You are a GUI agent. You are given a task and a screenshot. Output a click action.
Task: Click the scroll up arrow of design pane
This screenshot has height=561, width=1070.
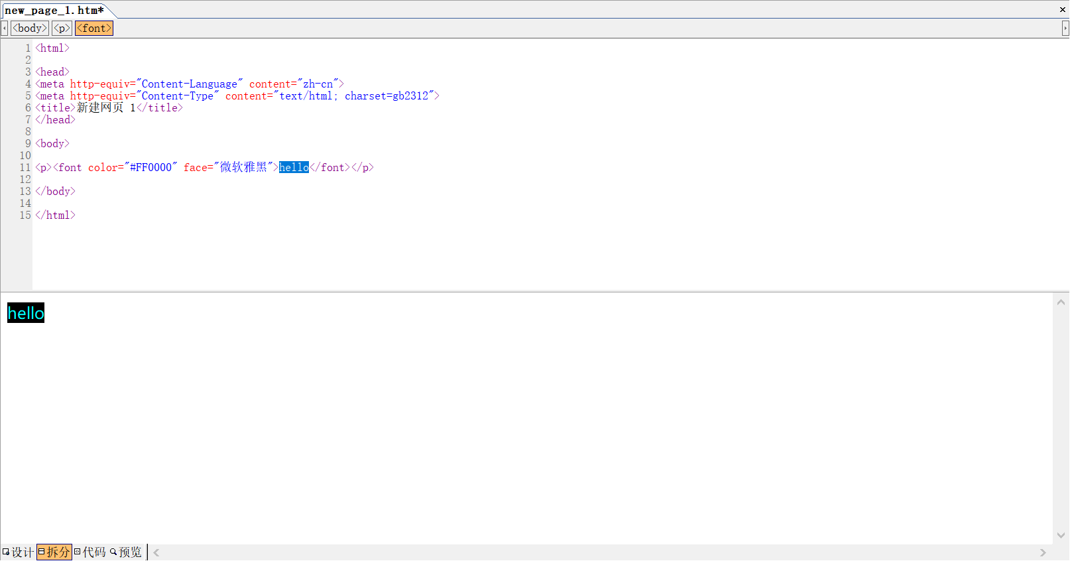coord(1061,302)
